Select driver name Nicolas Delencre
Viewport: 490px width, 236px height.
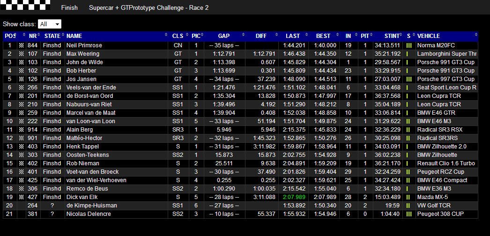pyautogui.click(x=89, y=214)
